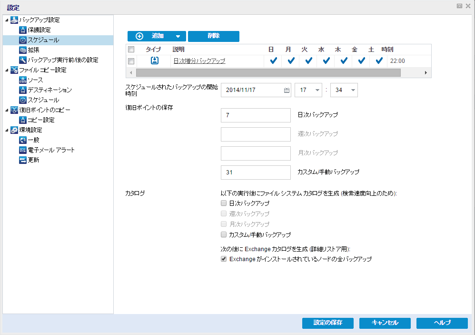Toggle the 土 day checkmark off
The height and width of the screenshot is (335, 475).
[377, 61]
